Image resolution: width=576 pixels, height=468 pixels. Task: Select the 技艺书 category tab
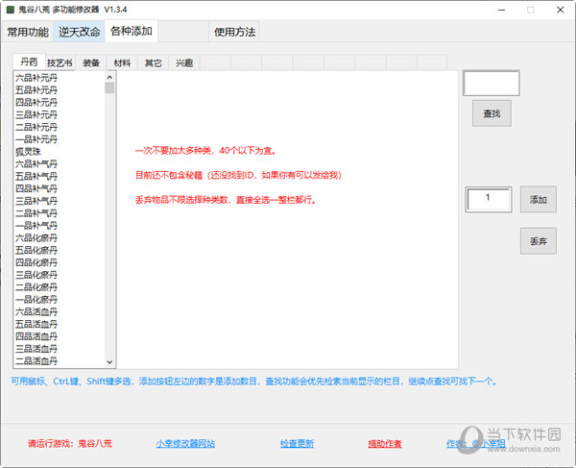pos(60,63)
